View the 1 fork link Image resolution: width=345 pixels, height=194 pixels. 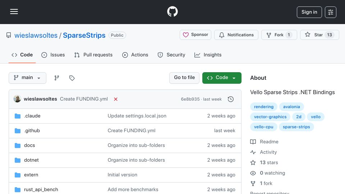[261, 184]
